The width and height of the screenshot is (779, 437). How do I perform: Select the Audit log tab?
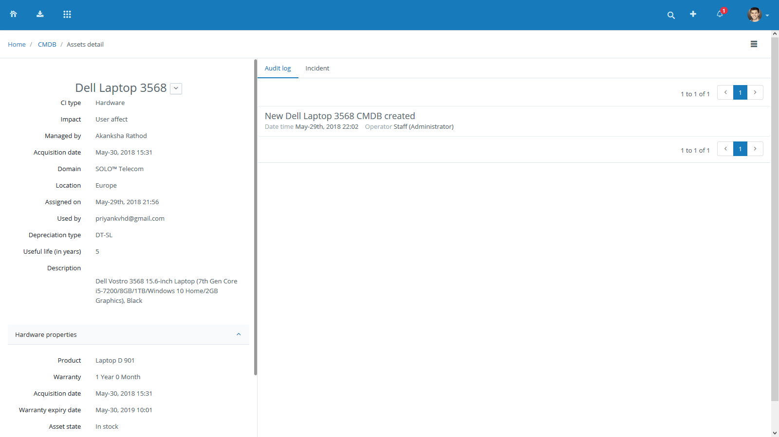coord(278,69)
